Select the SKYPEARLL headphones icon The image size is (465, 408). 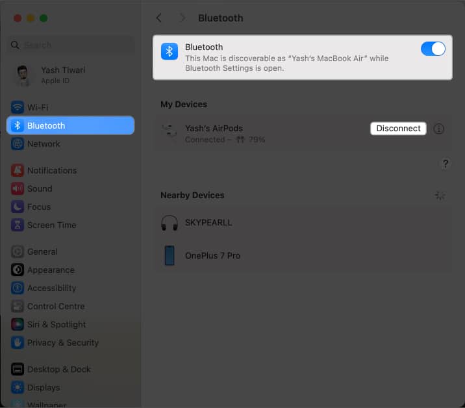[170, 223]
